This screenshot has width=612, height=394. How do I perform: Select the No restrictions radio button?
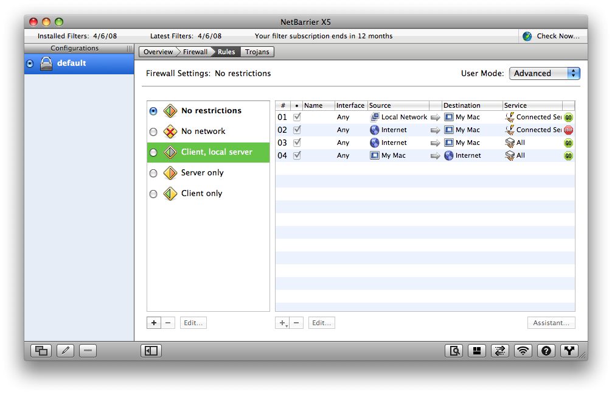(153, 111)
